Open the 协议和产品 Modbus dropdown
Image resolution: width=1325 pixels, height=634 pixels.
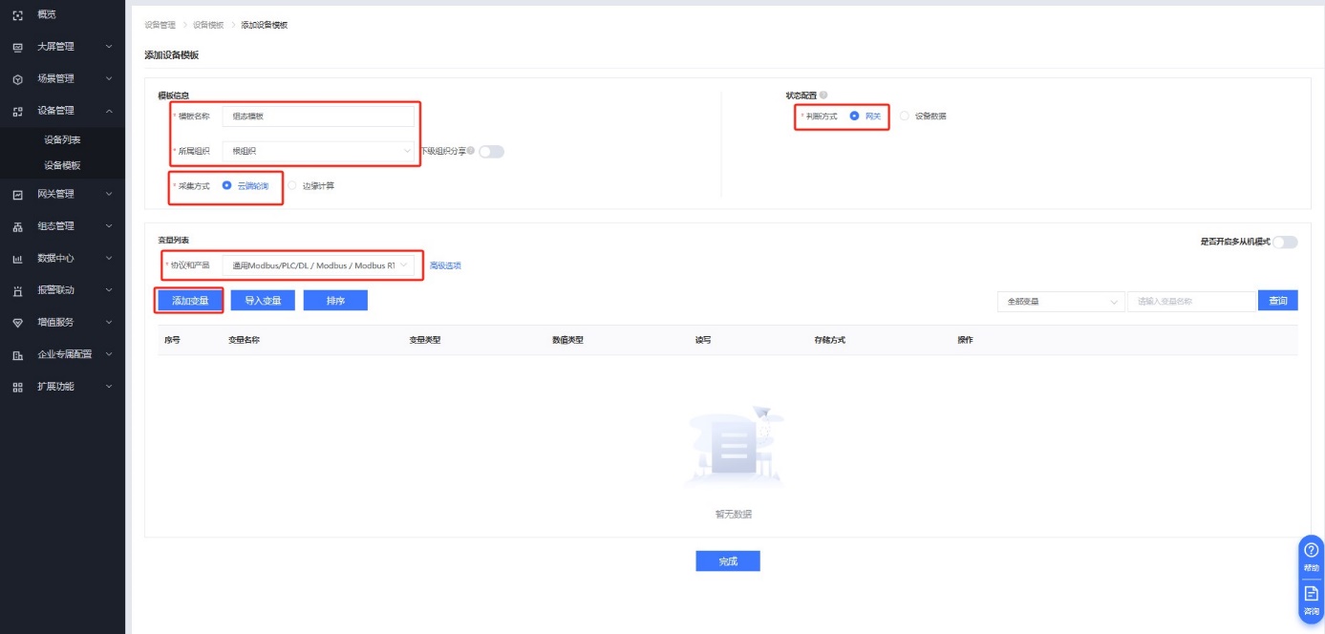tap(317, 265)
